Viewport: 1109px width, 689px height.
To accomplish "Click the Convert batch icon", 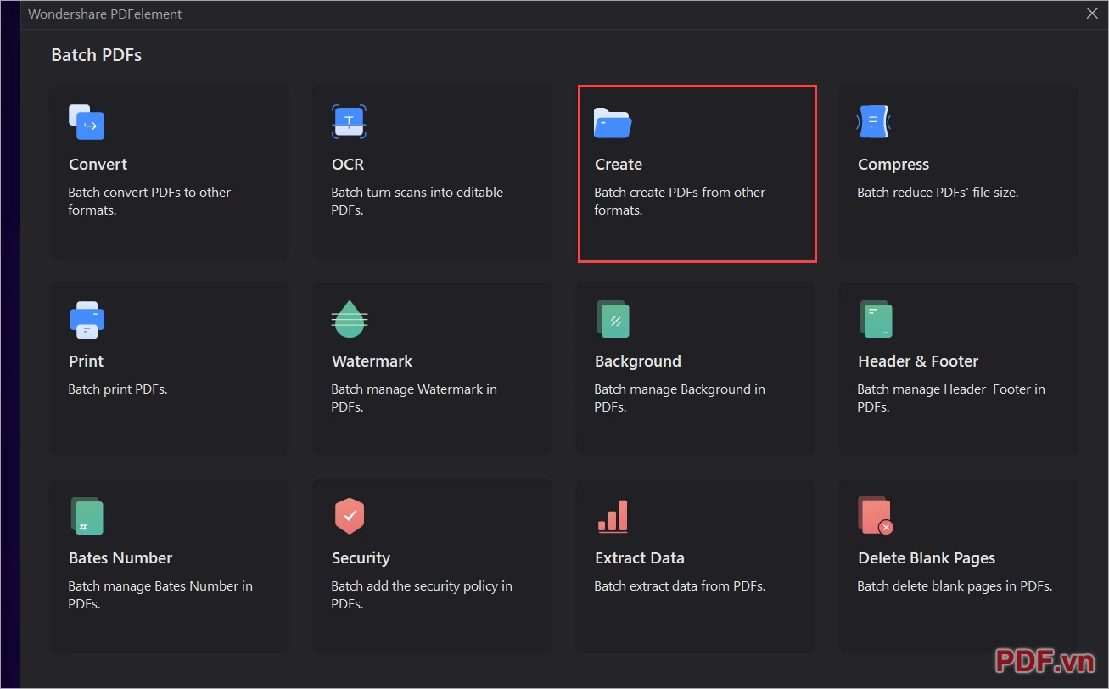I will pyautogui.click(x=87, y=122).
